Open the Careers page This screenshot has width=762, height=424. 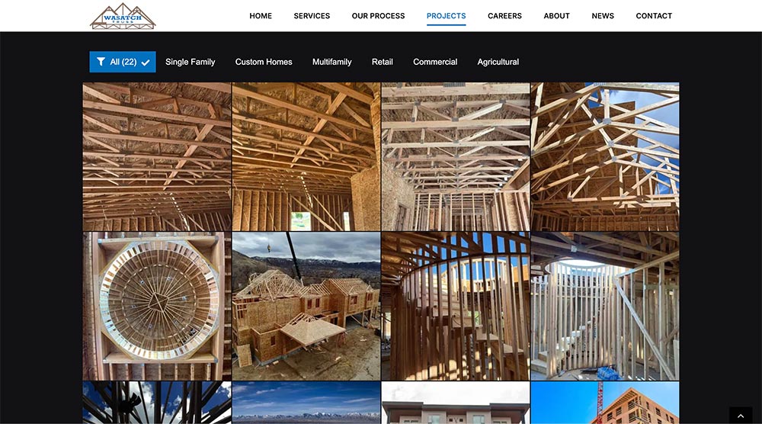tap(504, 15)
